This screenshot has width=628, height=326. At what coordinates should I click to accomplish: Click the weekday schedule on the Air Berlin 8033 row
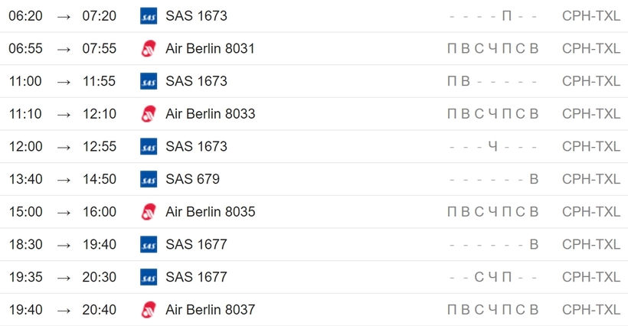tap(492, 114)
